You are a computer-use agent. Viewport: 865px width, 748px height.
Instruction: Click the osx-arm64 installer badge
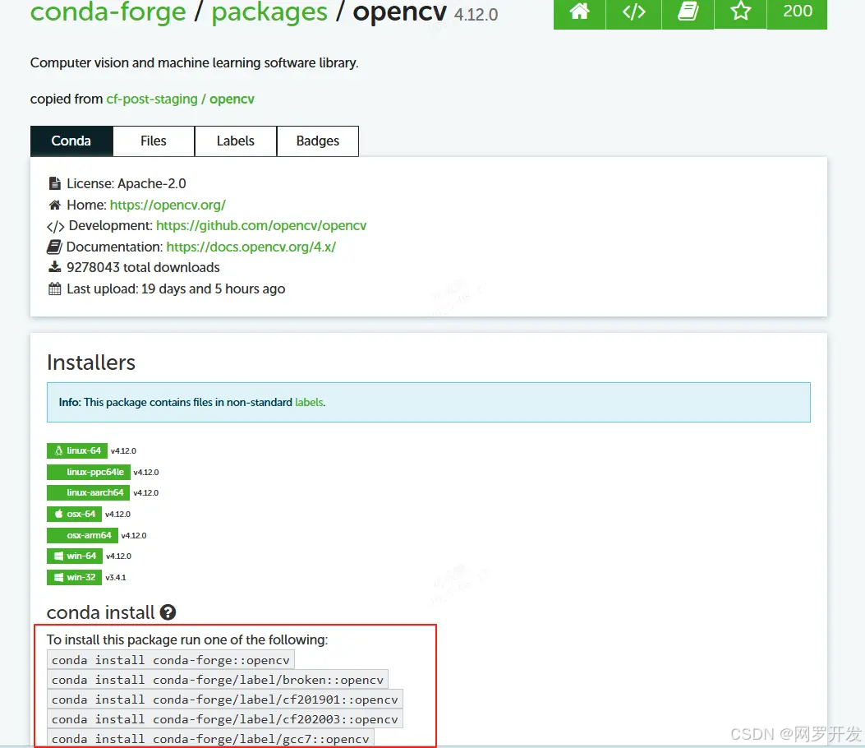82,535
